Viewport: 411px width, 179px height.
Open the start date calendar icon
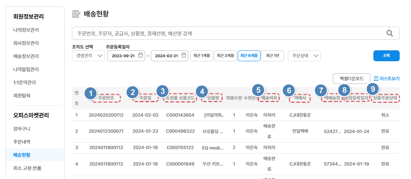pyautogui.click(x=141, y=55)
